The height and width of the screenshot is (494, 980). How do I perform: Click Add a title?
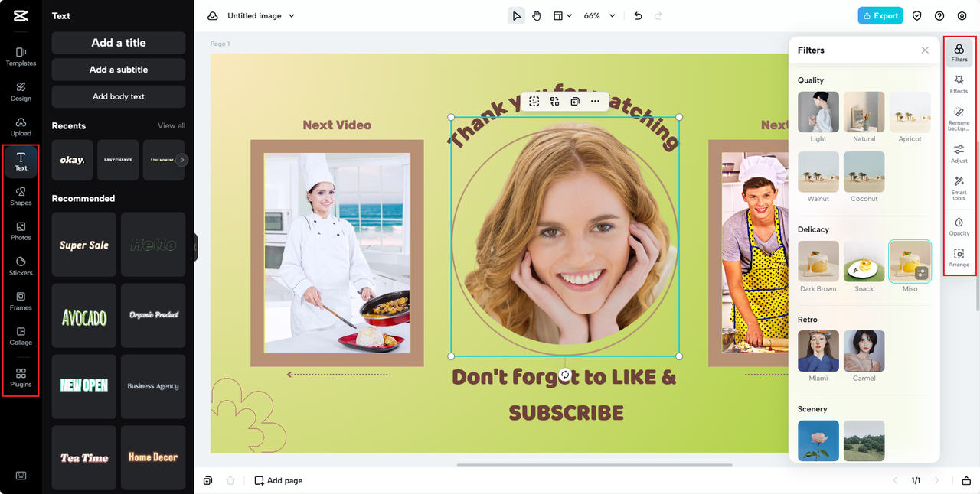pos(119,43)
